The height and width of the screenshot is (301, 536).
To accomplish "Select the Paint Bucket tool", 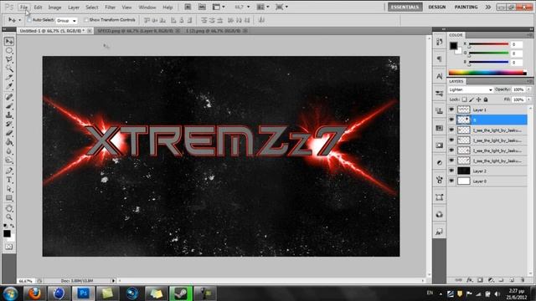I will [9, 142].
